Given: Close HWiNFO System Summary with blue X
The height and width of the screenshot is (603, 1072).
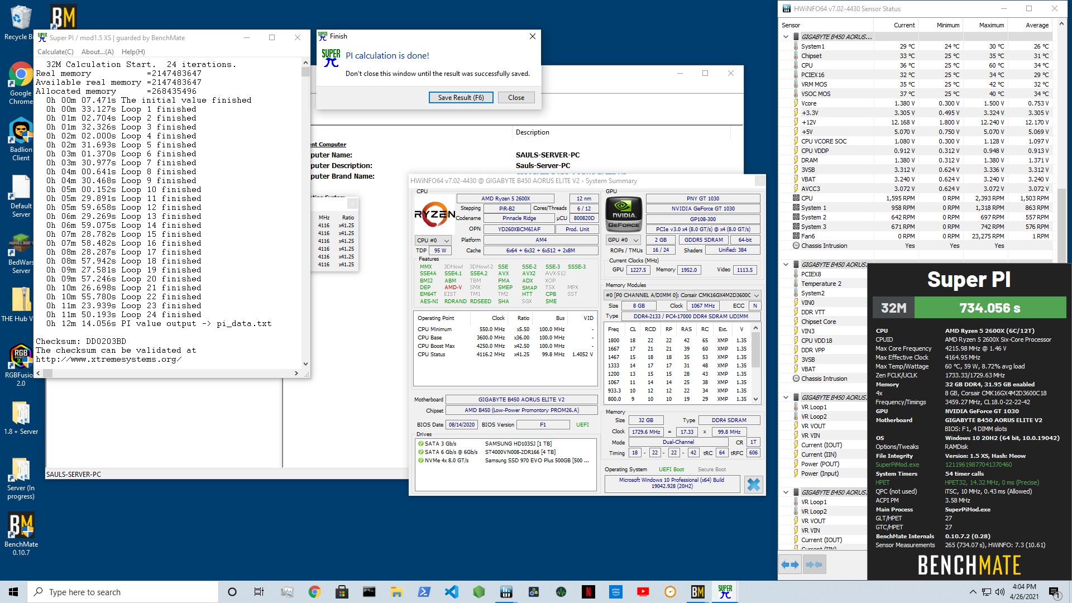Looking at the screenshot, I should coord(753,484).
